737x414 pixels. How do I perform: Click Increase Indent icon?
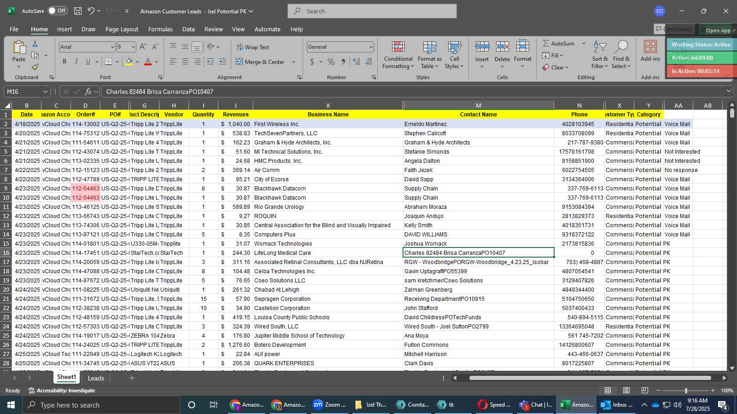coord(222,62)
